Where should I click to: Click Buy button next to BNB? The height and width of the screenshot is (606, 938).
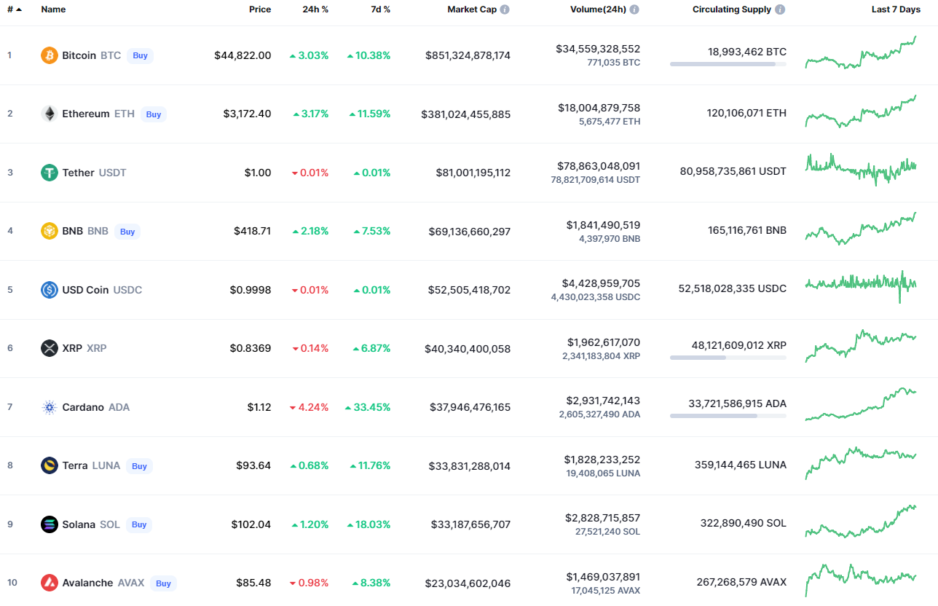pos(127,232)
